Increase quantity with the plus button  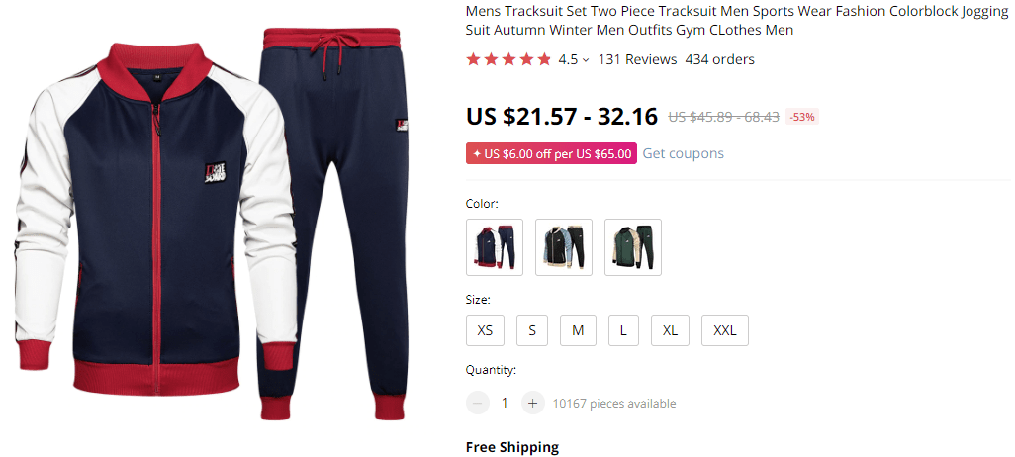click(x=532, y=404)
